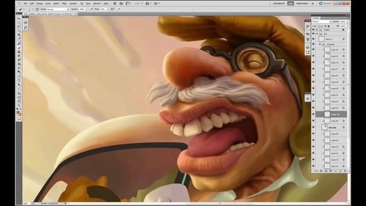Toggle lock position in Layers panel
The height and width of the screenshot is (206, 366).
click(x=325, y=26)
